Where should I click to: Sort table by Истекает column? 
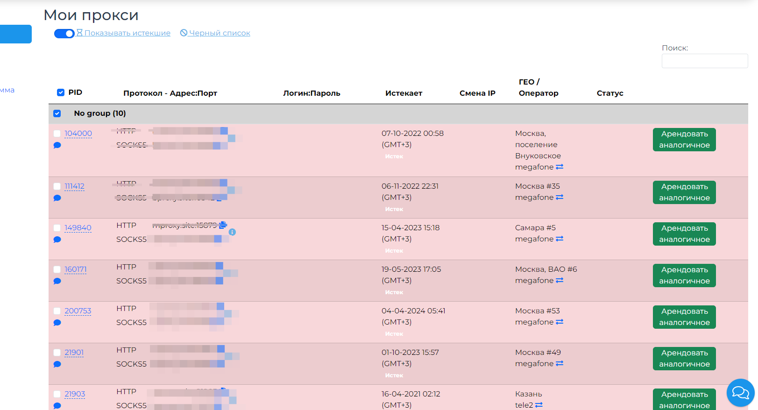(x=404, y=93)
